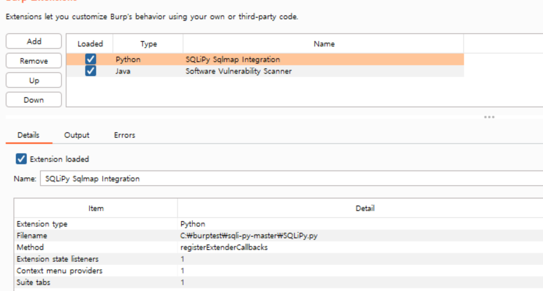The height and width of the screenshot is (291, 543).
Task: Sort extensions by Name column header
Action: (324, 44)
